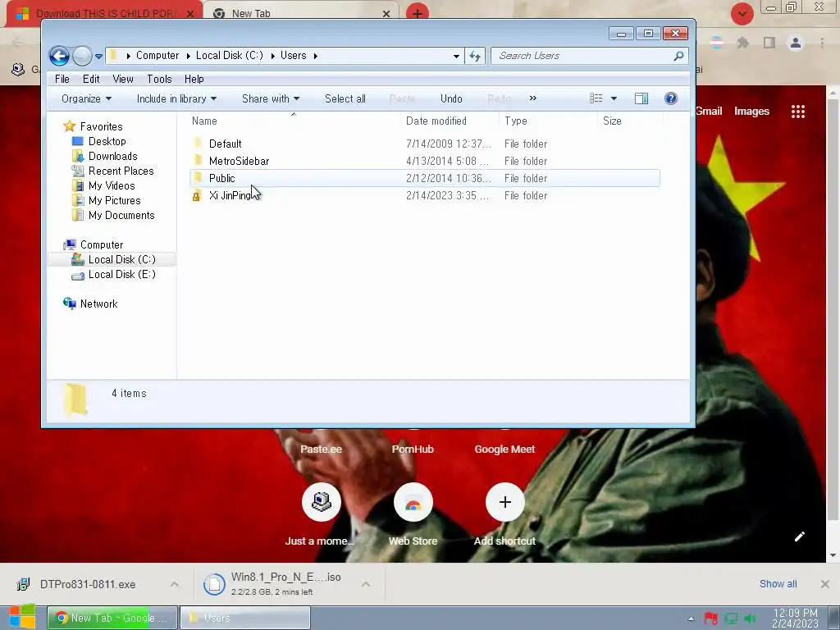Change your view using the view icon
This screenshot has height=630, width=840.
click(x=596, y=98)
